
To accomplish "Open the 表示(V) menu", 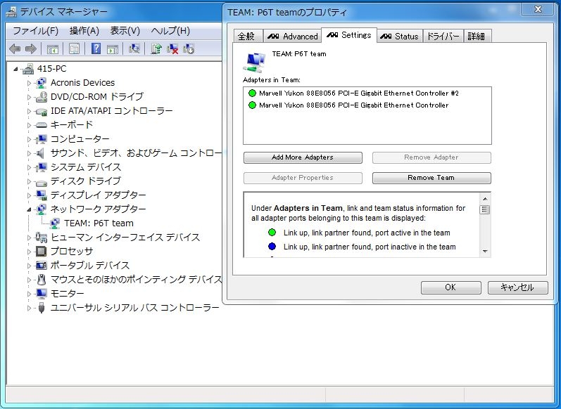I will [x=125, y=31].
